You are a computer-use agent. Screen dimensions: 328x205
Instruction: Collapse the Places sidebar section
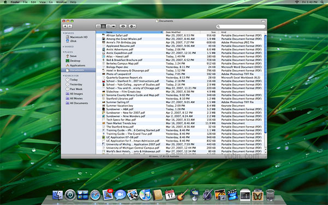63,52
